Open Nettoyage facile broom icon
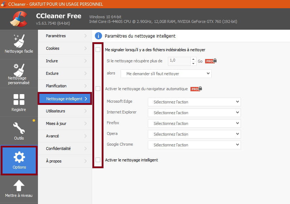Viewport: 290px width, 204px height. tap(19, 41)
